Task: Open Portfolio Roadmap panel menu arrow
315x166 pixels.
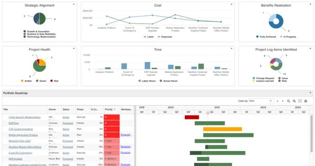Action: point(310,93)
